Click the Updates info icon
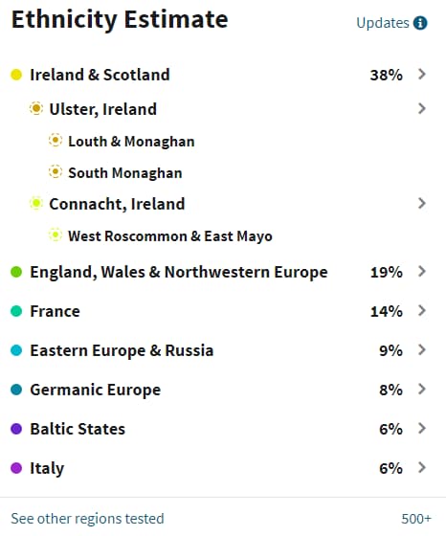Screen dimensions: 446x536 tap(420, 23)
